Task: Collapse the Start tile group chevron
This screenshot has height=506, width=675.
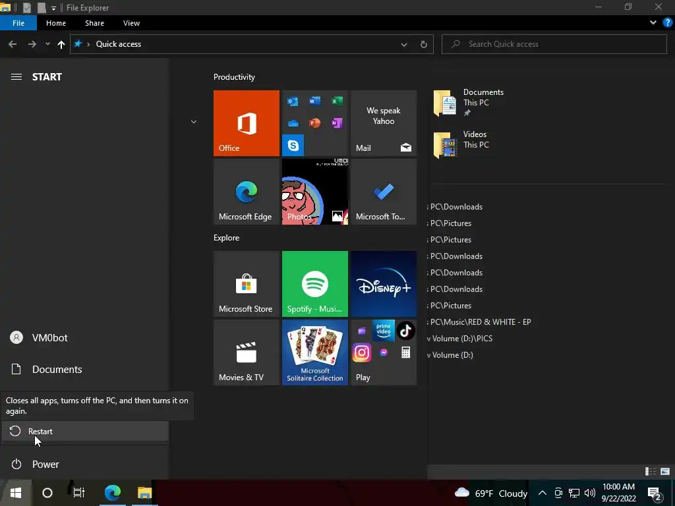Action: (194, 122)
